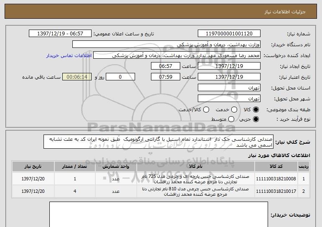Click the ردیف column header
Screen dimensions: 322x227
(x=304, y=167)
